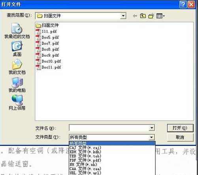Select PDF file type option

pos(85,160)
